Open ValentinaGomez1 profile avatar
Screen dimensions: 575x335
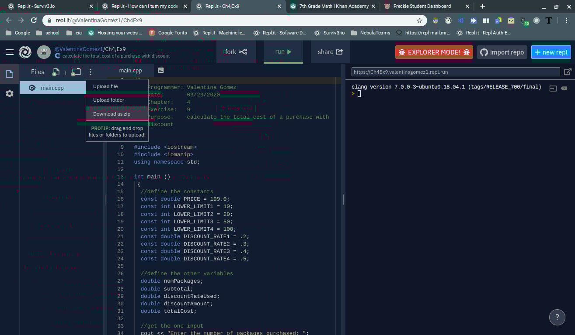pos(44,52)
